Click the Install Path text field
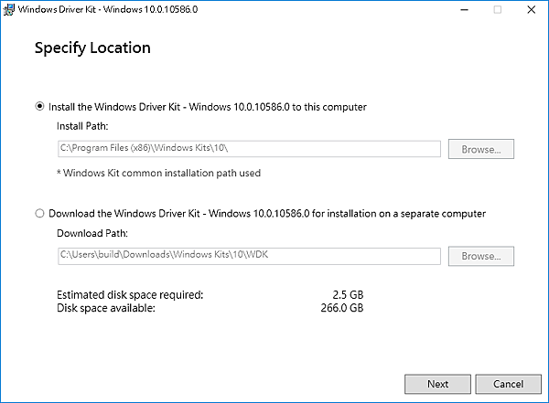549x403 pixels. tap(249, 149)
